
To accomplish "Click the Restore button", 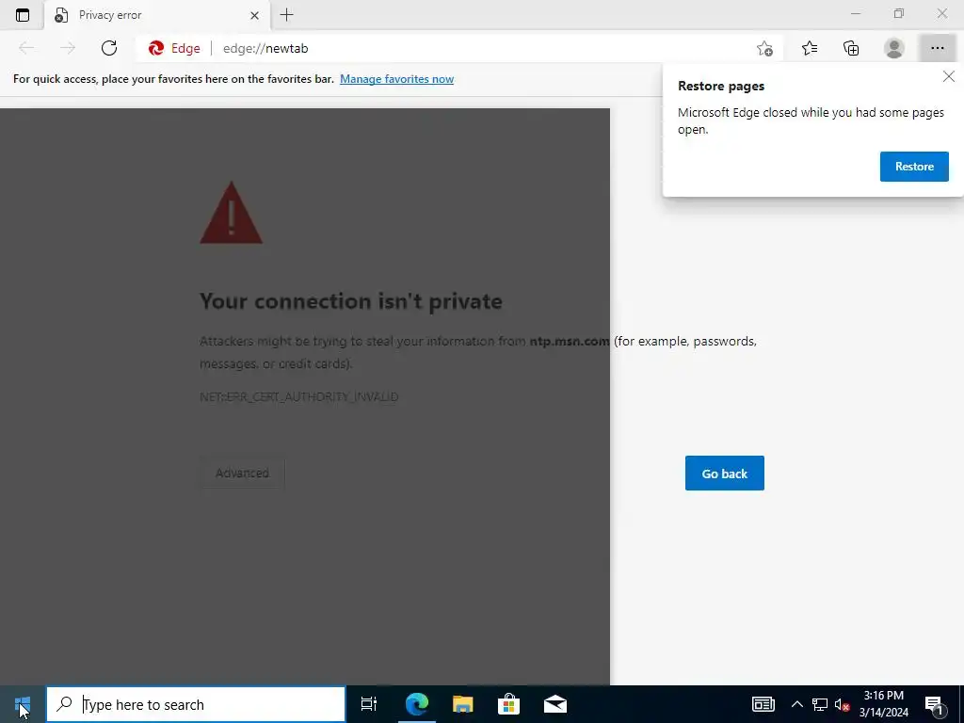I will 914,167.
